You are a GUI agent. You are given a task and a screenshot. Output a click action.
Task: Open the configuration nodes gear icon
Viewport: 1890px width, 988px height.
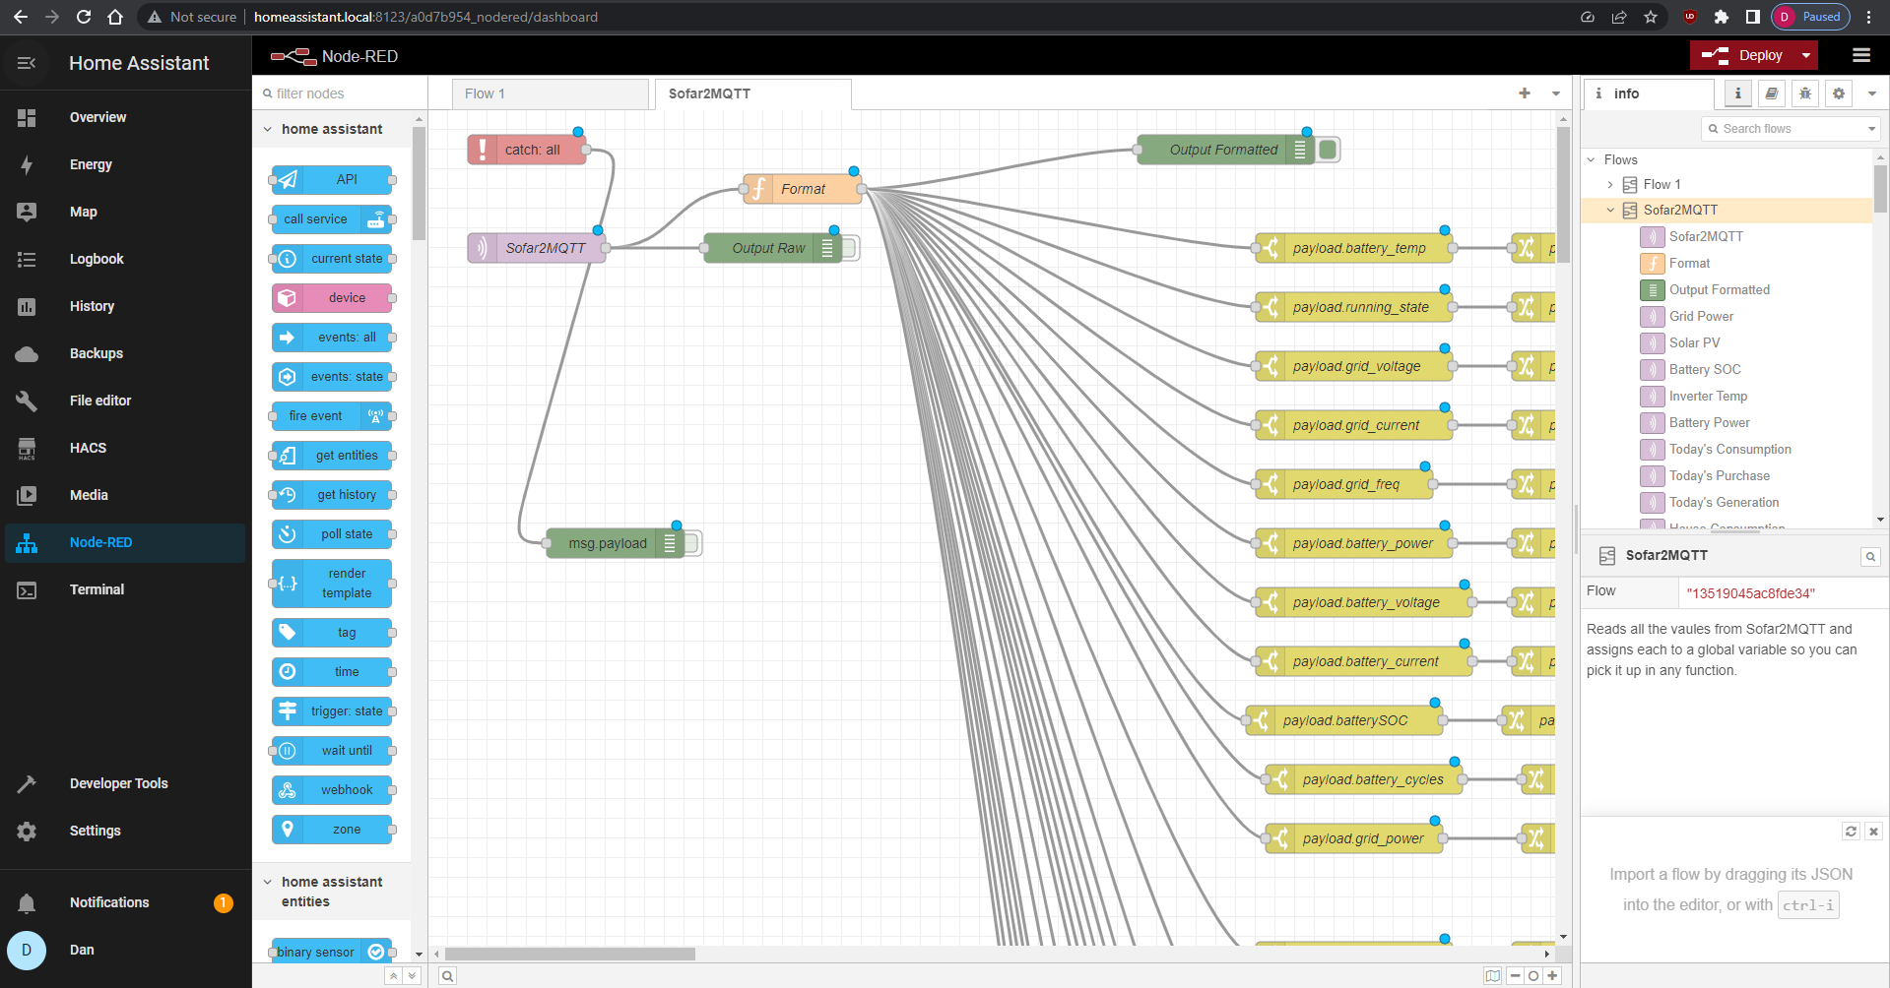tap(1838, 93)
